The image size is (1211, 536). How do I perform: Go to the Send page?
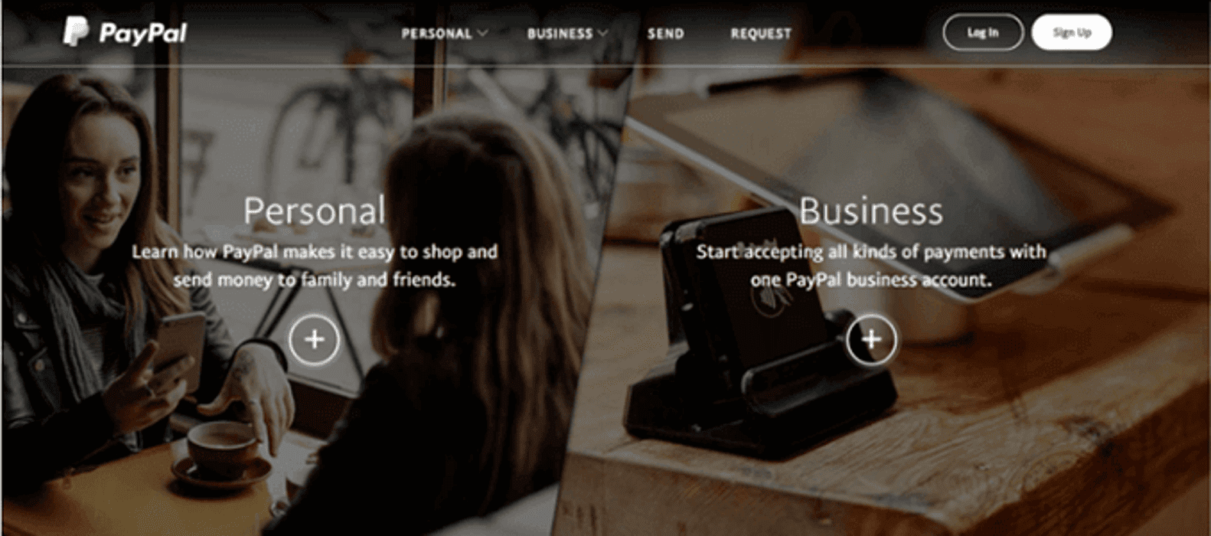click(665, 34)
